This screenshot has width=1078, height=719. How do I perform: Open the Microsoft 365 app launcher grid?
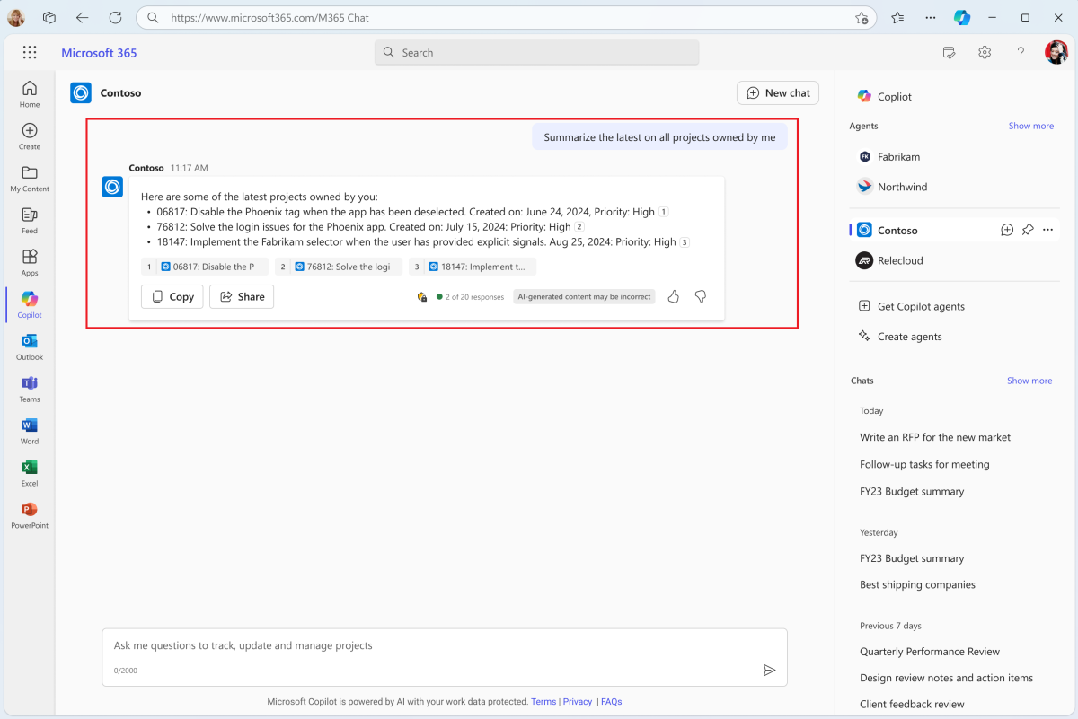click(x=30, y=52)
